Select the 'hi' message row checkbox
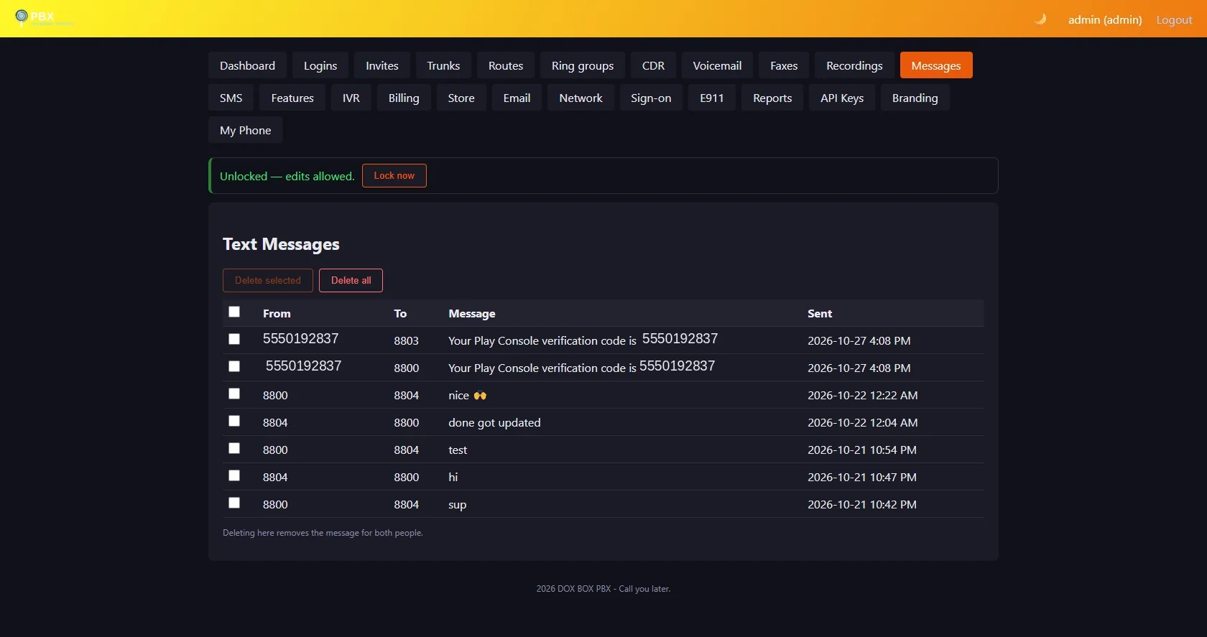 (234, 475)
